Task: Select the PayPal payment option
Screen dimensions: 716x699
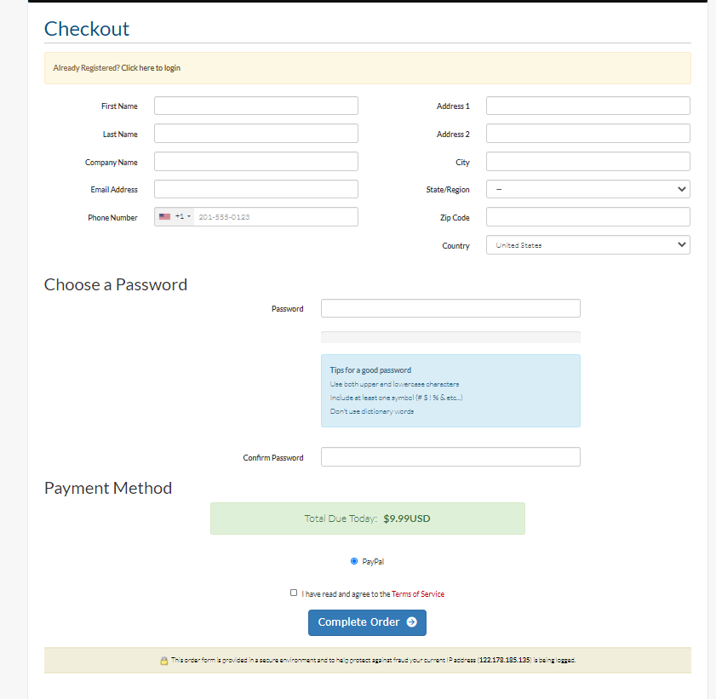Action: click(353, 561)
